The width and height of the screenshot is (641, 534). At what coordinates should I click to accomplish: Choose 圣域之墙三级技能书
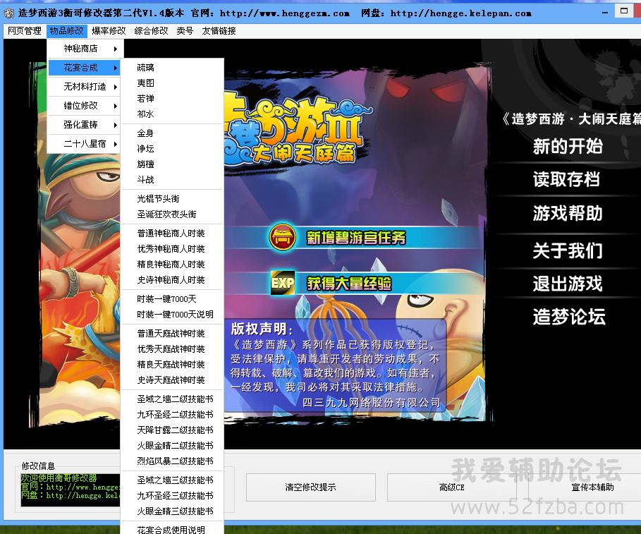click(x=172, y=480)
